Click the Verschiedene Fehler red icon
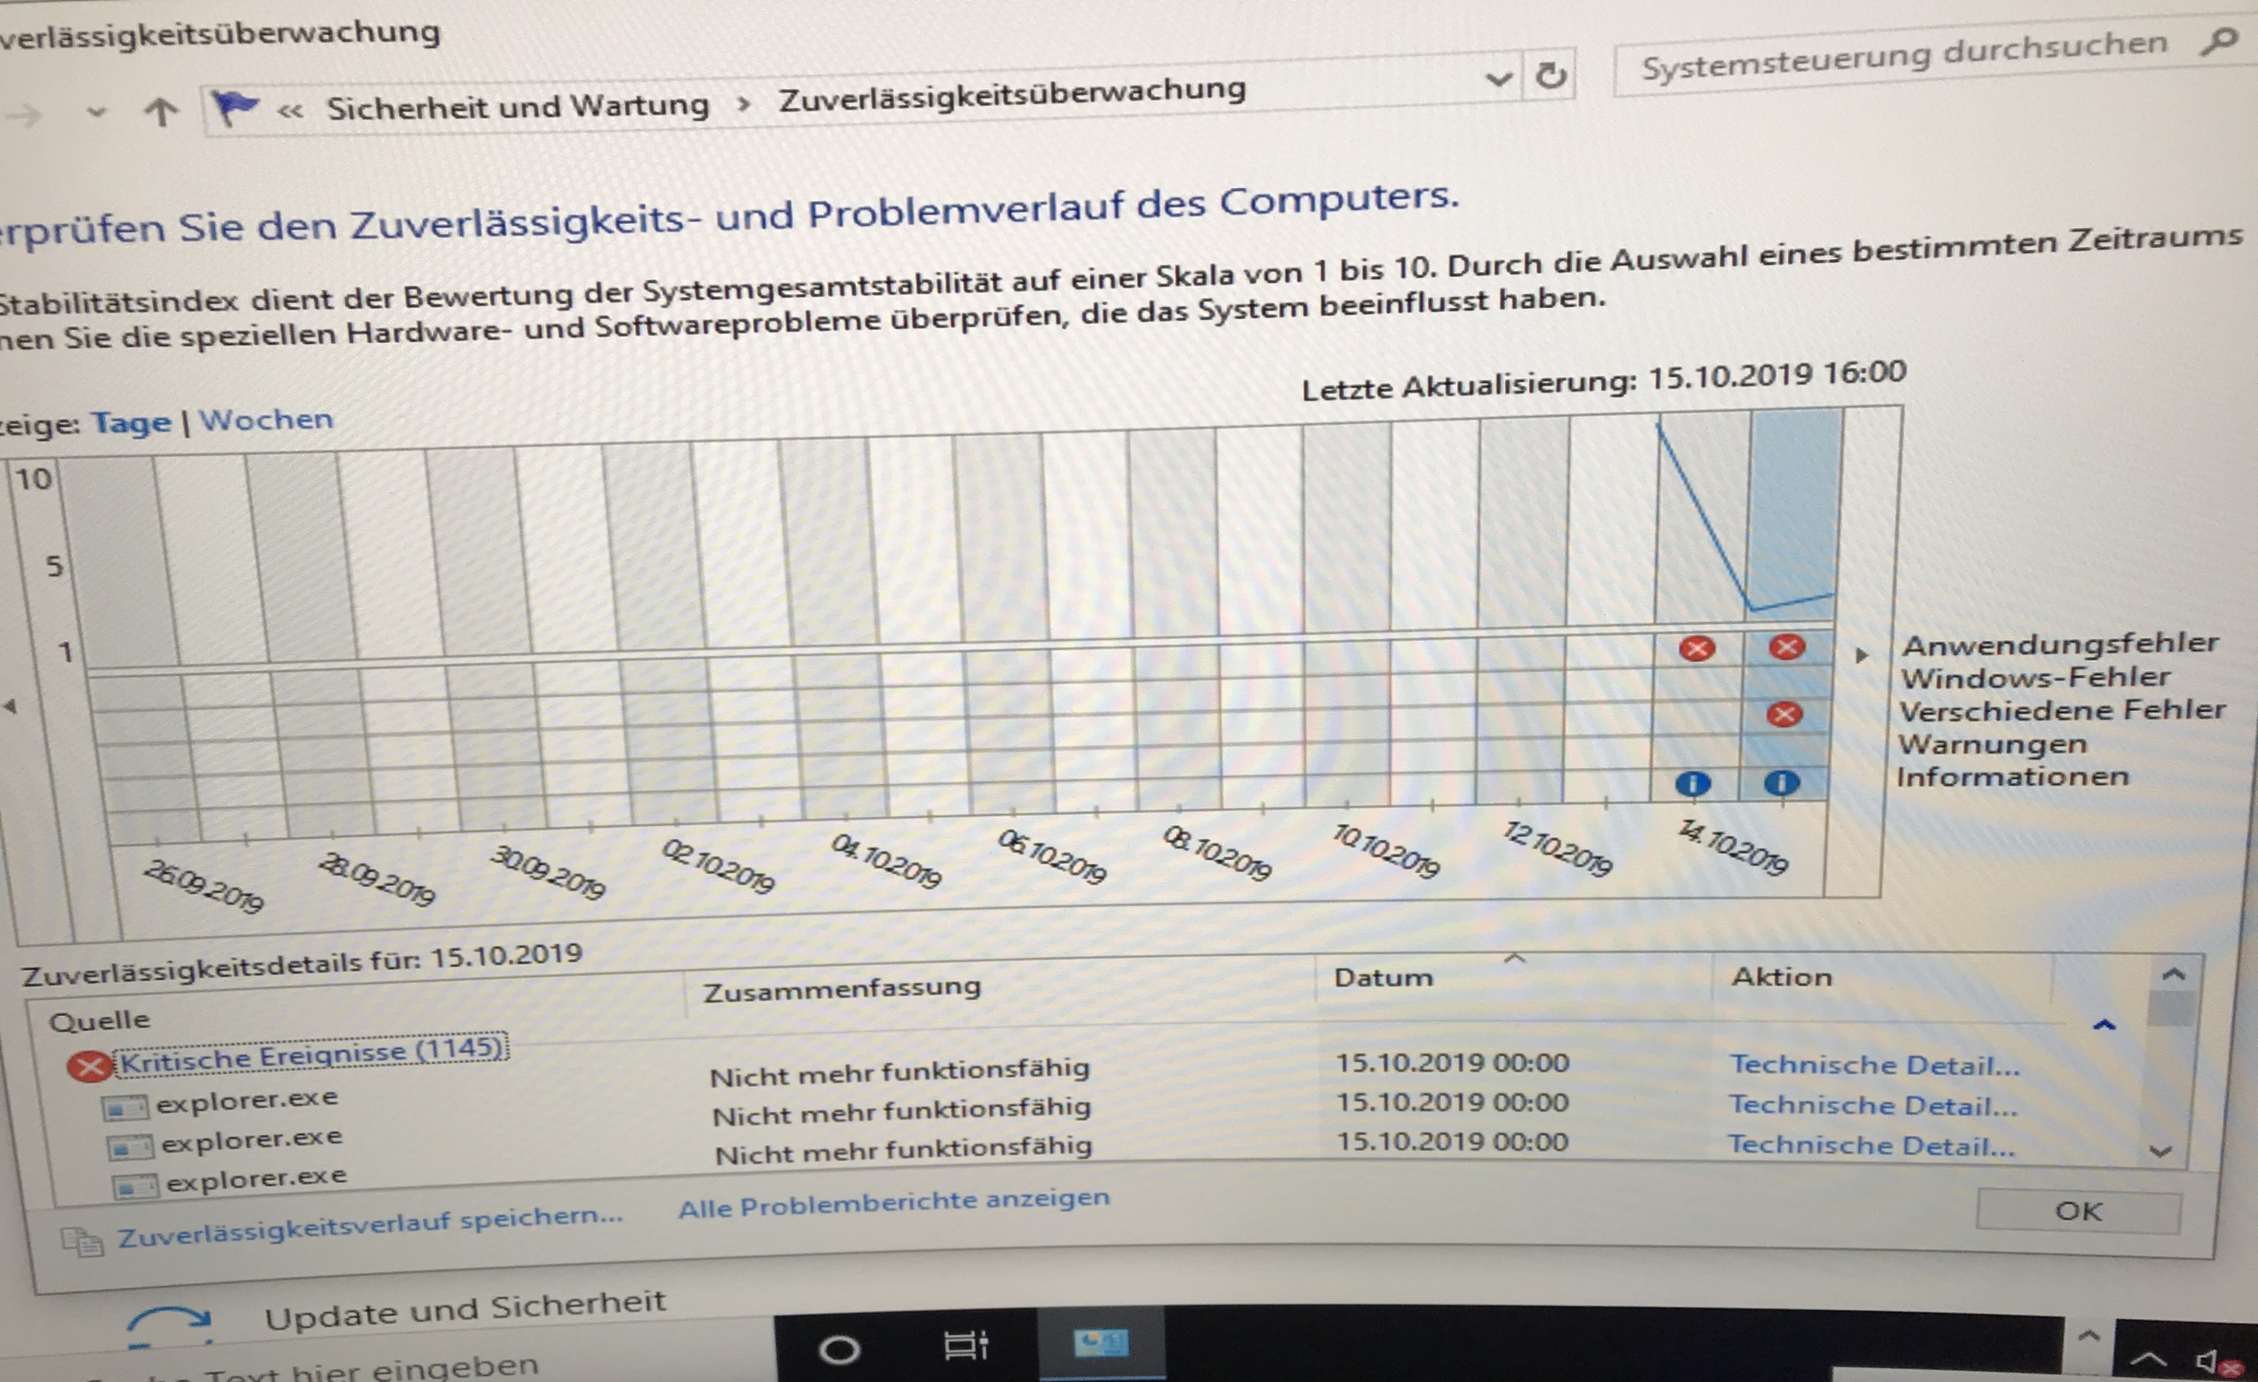 (x=1784, y=714)
